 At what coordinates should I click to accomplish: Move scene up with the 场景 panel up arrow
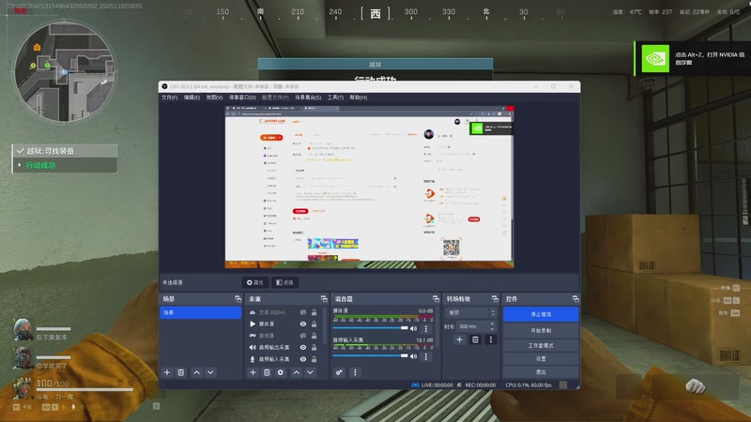[x=196, y=372]
